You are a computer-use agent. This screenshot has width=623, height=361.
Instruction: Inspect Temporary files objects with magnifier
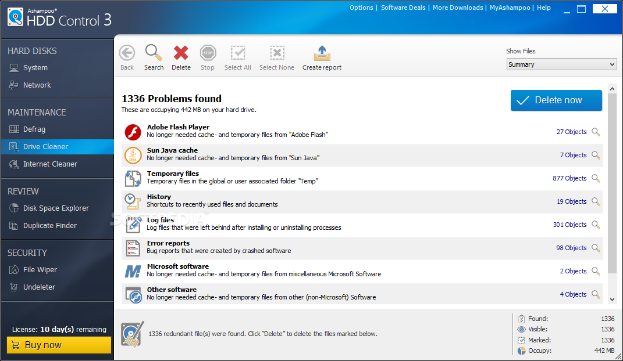596,178
